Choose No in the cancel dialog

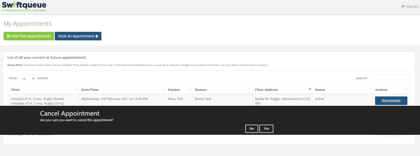tap(252, 129)
